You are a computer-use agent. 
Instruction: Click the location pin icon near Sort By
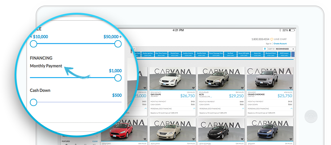point(265,49)
